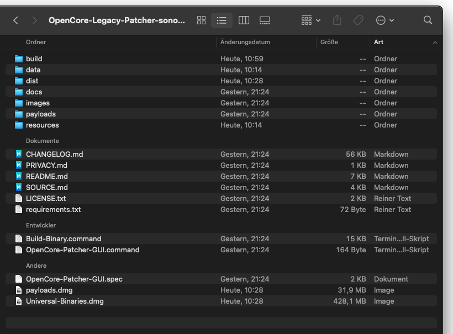Click the Dokument kind of the .spec file
This screenshot has width=453, height=334.
(391, 279)
